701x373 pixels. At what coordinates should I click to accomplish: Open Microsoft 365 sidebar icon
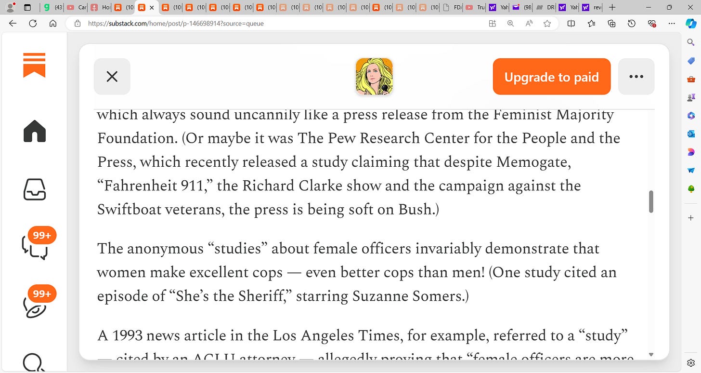click(691, 115)
